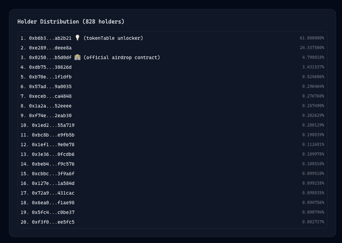The height and width of the screenshot is (243, 342).
Task: Click holder 0xcbbc...3f9a6f
Action: click(x=53, y=174)
